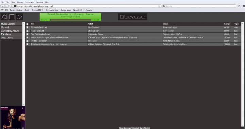Check the Round Midnight row

(27, 31)
